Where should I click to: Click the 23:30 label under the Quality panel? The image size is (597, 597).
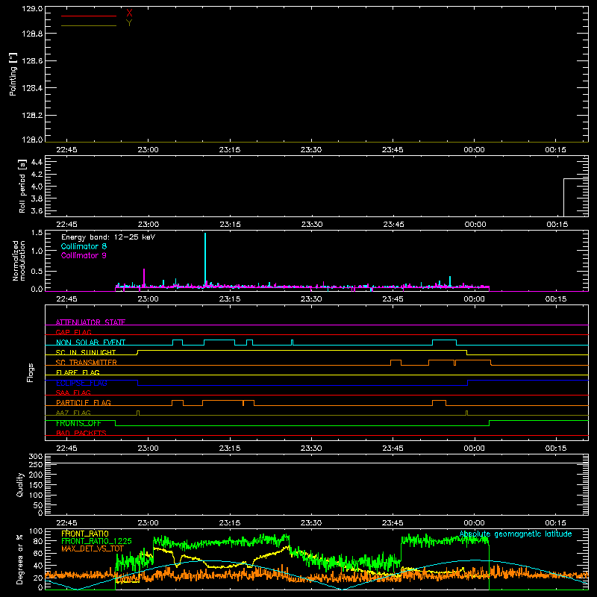(311, 523)
